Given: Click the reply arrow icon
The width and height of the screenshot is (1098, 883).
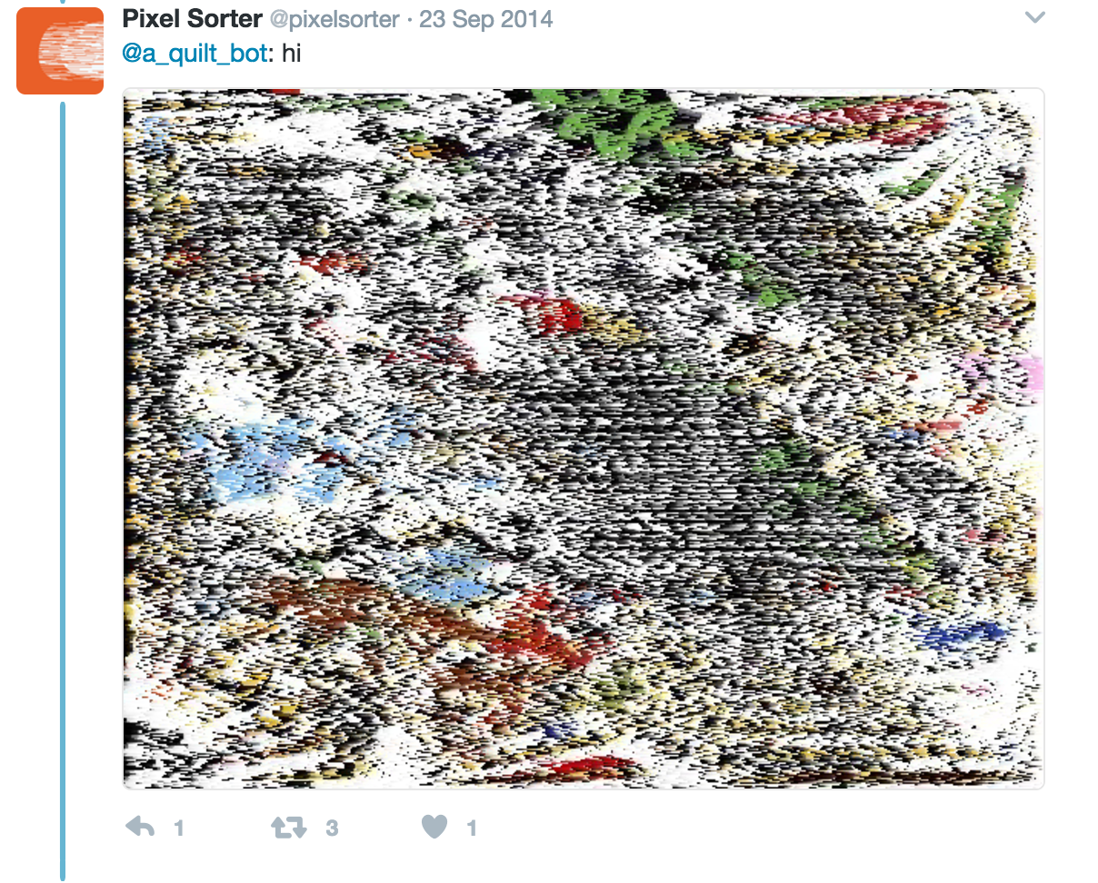Looking at the screenshot, I should pyautogui.click(x=140, y=828).
